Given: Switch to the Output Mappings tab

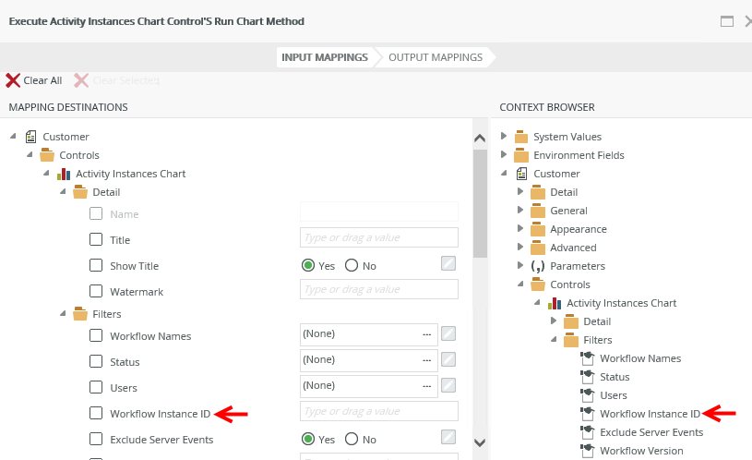Looking at the screenshot, I should pos(436,57).
